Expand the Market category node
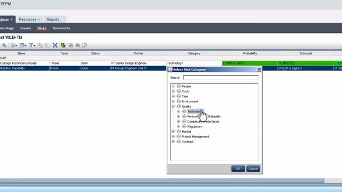The width and height of the screenshot is (342, 192). [173, 132]
